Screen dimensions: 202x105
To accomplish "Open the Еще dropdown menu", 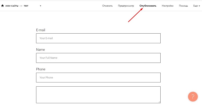I will pos(197,6).
